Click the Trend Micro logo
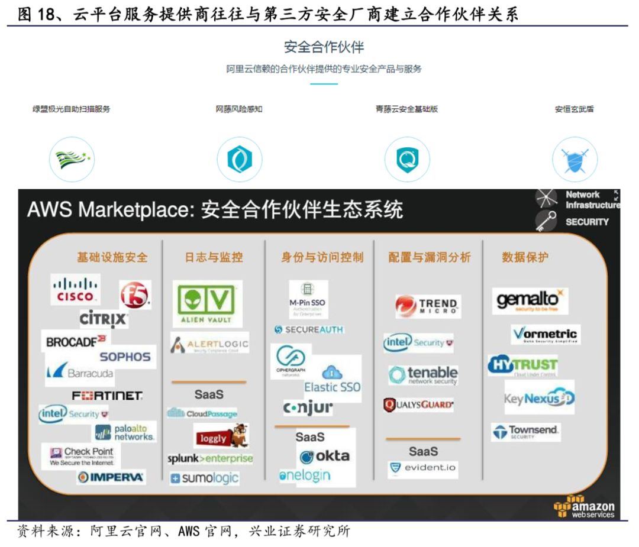This screenshot has width=639, height=547. [428, 306]
